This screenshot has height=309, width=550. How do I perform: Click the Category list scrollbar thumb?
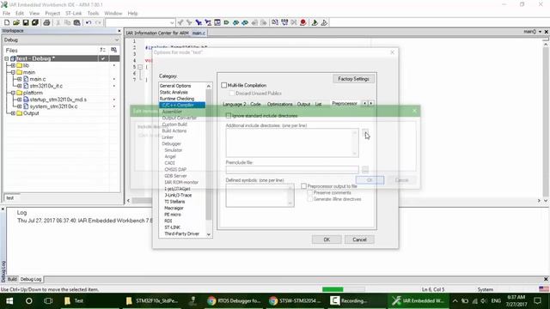tap(209, 154)
